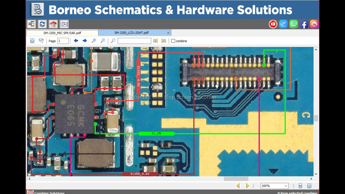345x194 pixels.
Task: Open the green chat messenger icon
Action: coord(294,24)
